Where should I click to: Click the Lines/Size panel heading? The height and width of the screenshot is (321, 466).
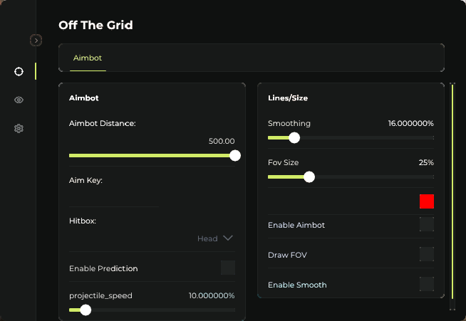(x=288, y=98)
